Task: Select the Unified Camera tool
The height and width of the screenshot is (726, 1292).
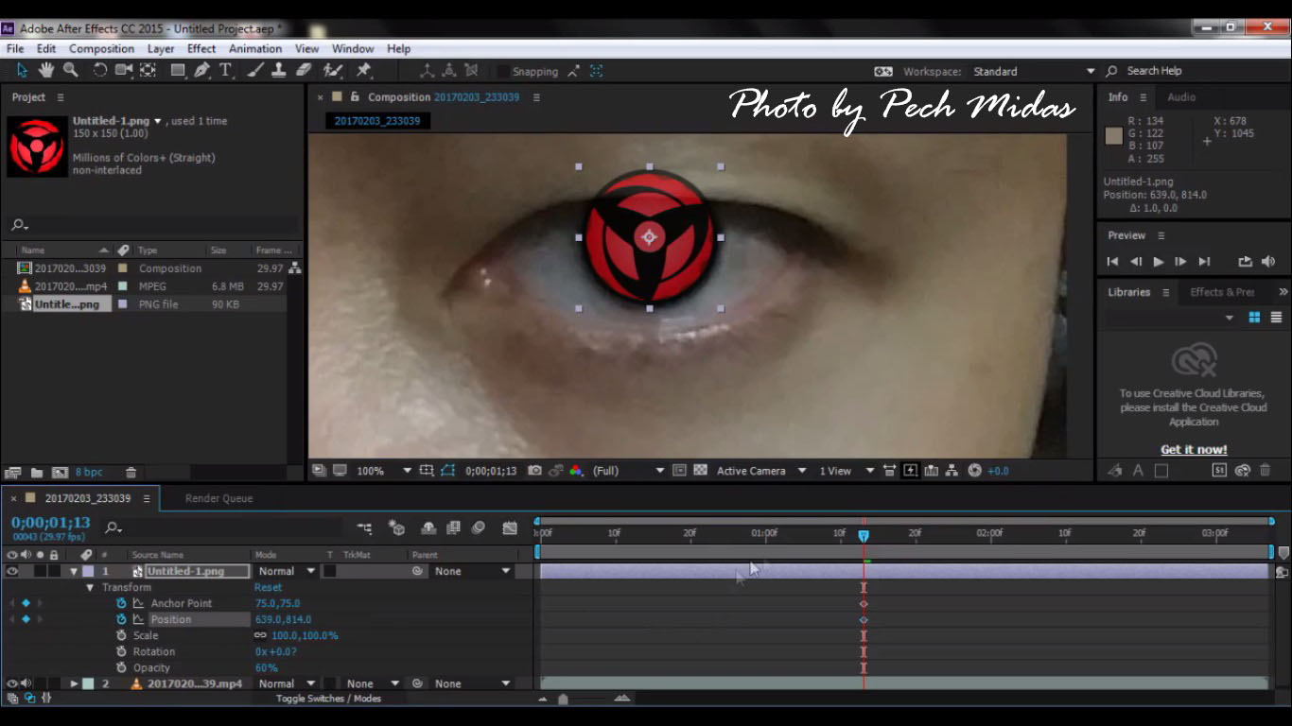Action: (124, 70)
